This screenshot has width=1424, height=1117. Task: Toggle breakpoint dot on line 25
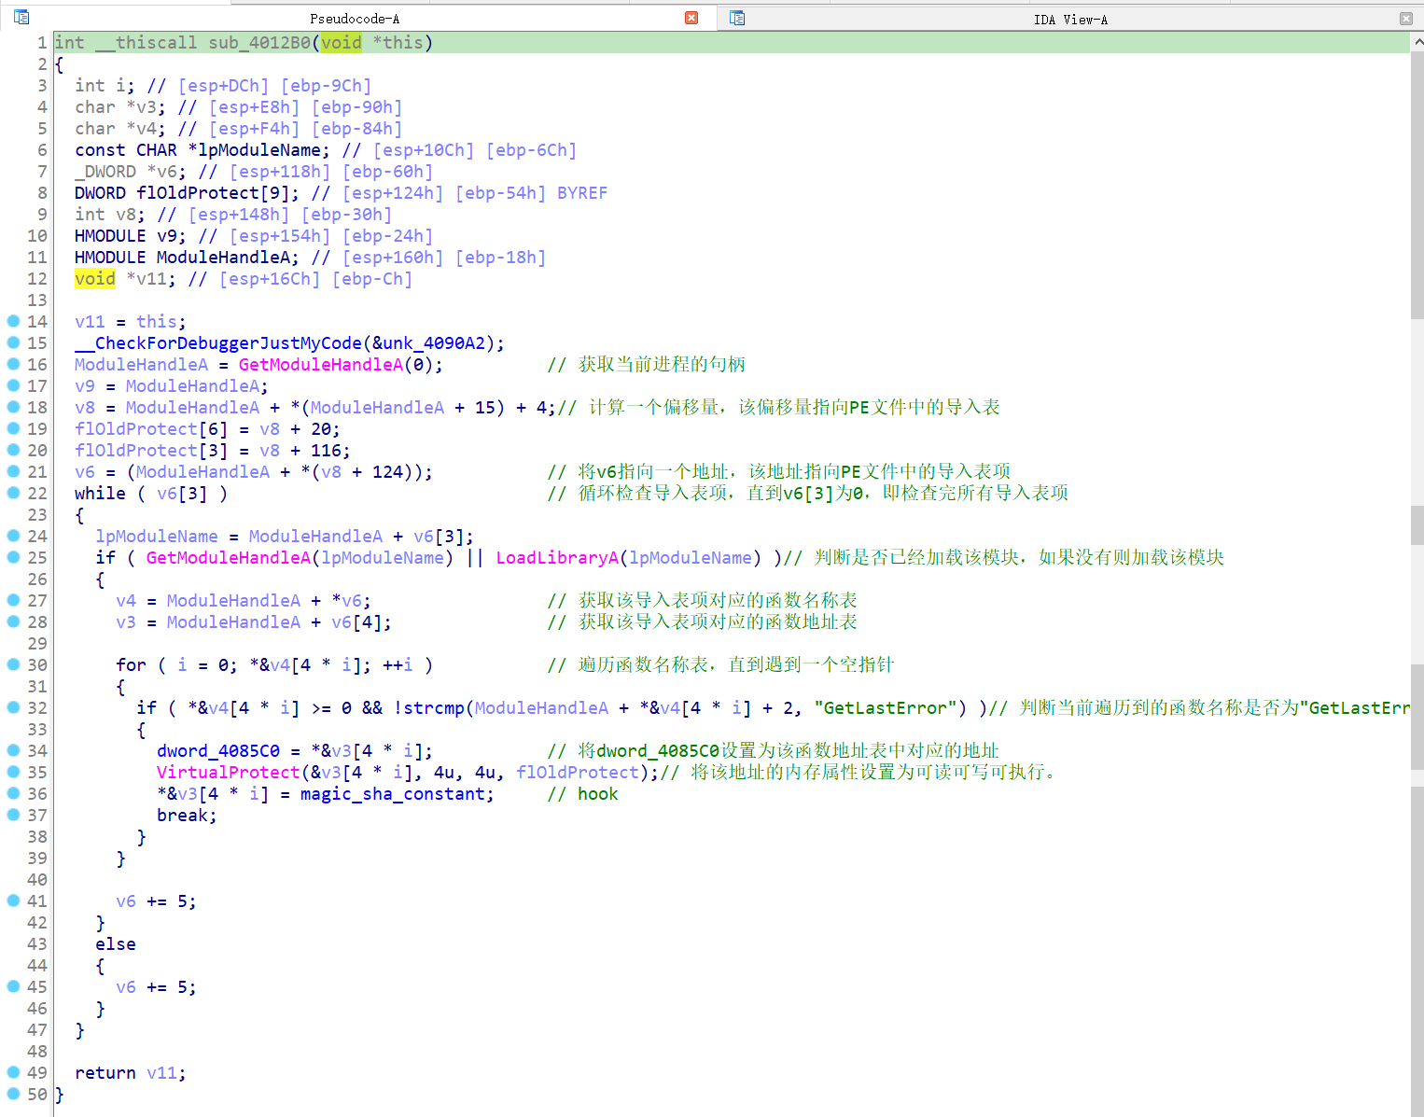(x=14, y=557)
